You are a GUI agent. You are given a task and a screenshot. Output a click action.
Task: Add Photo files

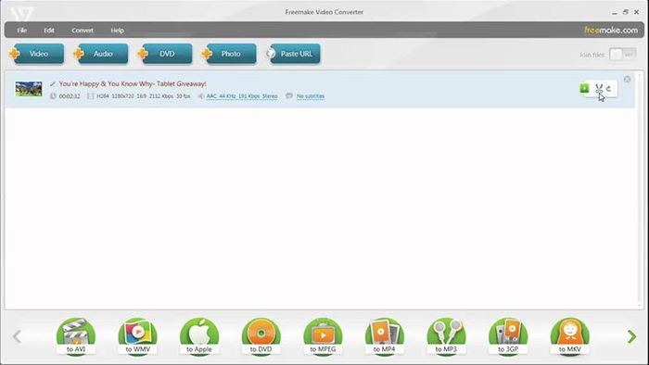click(229, 54)
